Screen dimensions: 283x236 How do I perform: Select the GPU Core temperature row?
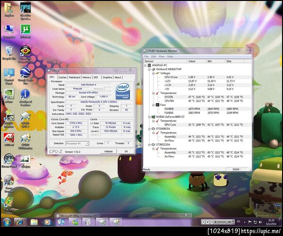click(197, 125)
